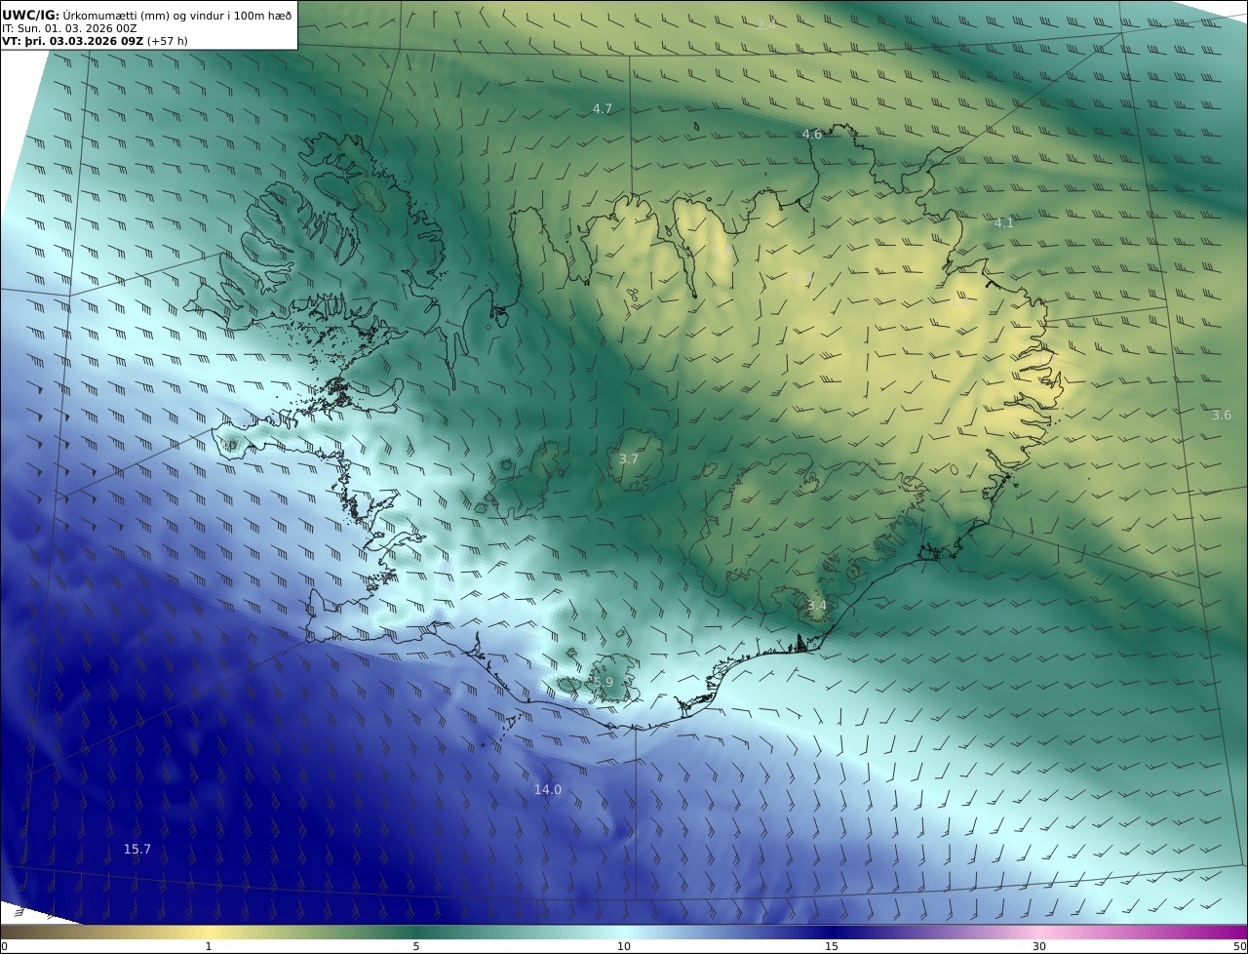Select the colorbar tick label "30"

click(x=1039, y=946)
